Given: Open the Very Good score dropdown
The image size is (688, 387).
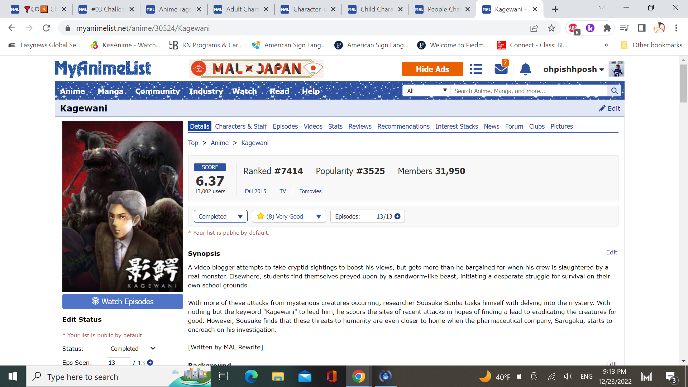Looking at the screenshot, I should point(289,216).
